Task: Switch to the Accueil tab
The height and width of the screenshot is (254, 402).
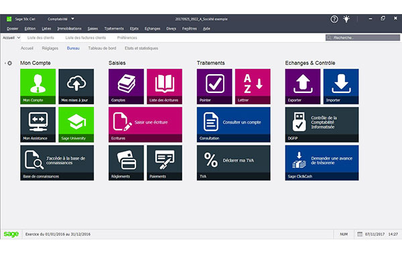Action: [x=27, y=48]
